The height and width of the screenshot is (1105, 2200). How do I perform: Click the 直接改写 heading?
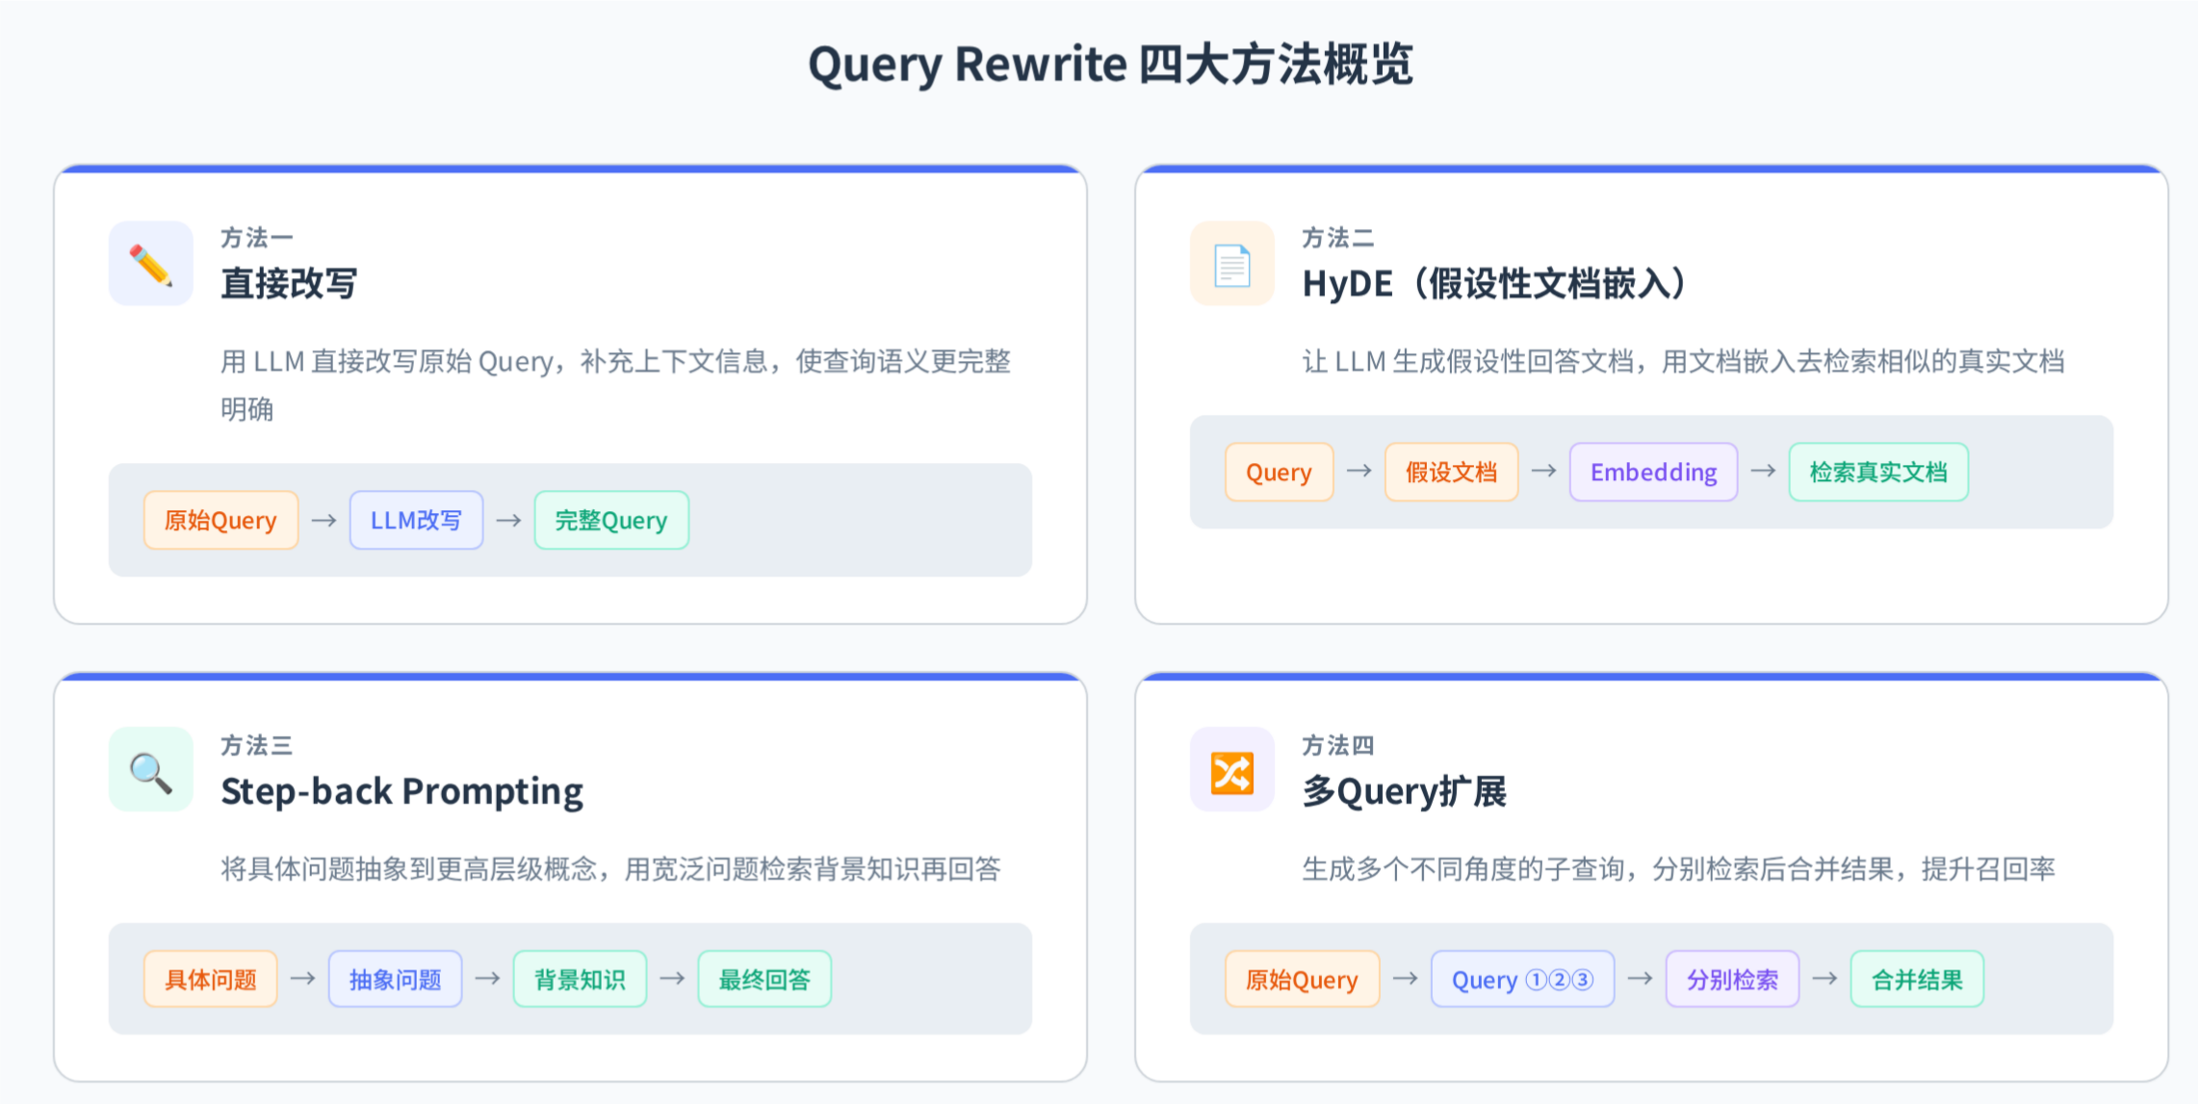tap(289, 284)
